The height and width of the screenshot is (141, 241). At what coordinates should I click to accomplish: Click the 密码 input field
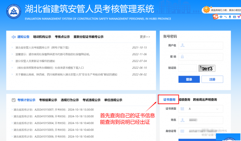(x=201, y=57)
